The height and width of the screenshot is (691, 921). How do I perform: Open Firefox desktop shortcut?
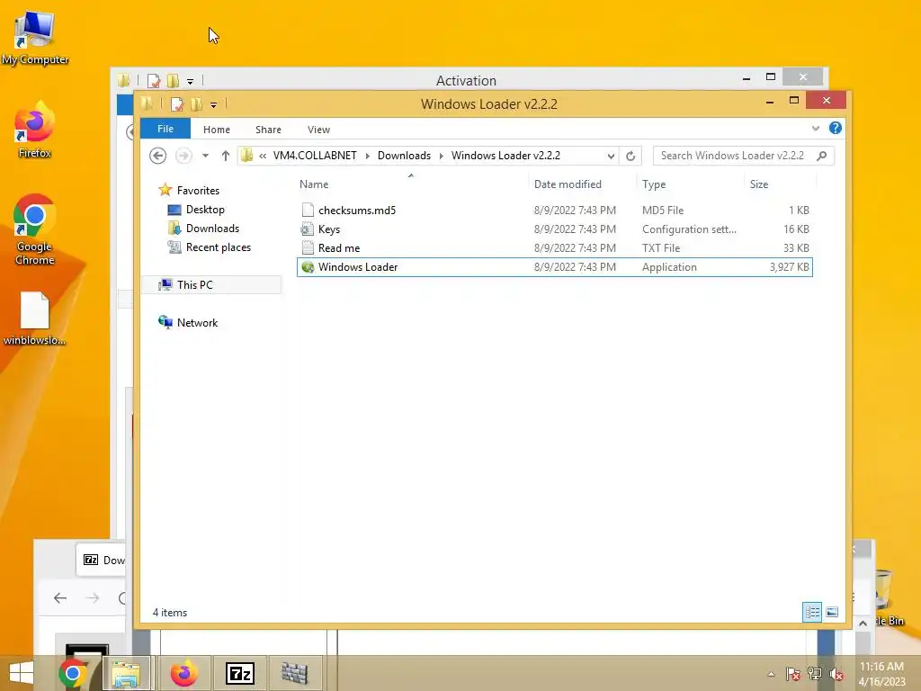point(35,130)
